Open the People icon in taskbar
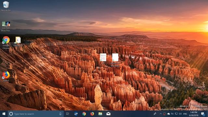The height and width of the screenshot is (117, 208). point(155,114)
